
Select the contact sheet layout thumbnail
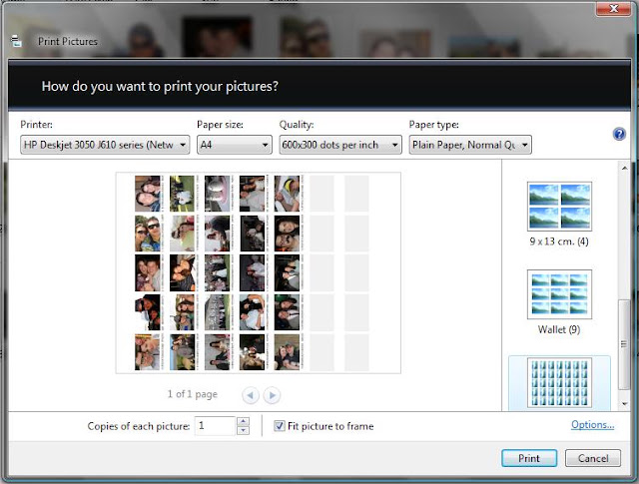[559, 383]
